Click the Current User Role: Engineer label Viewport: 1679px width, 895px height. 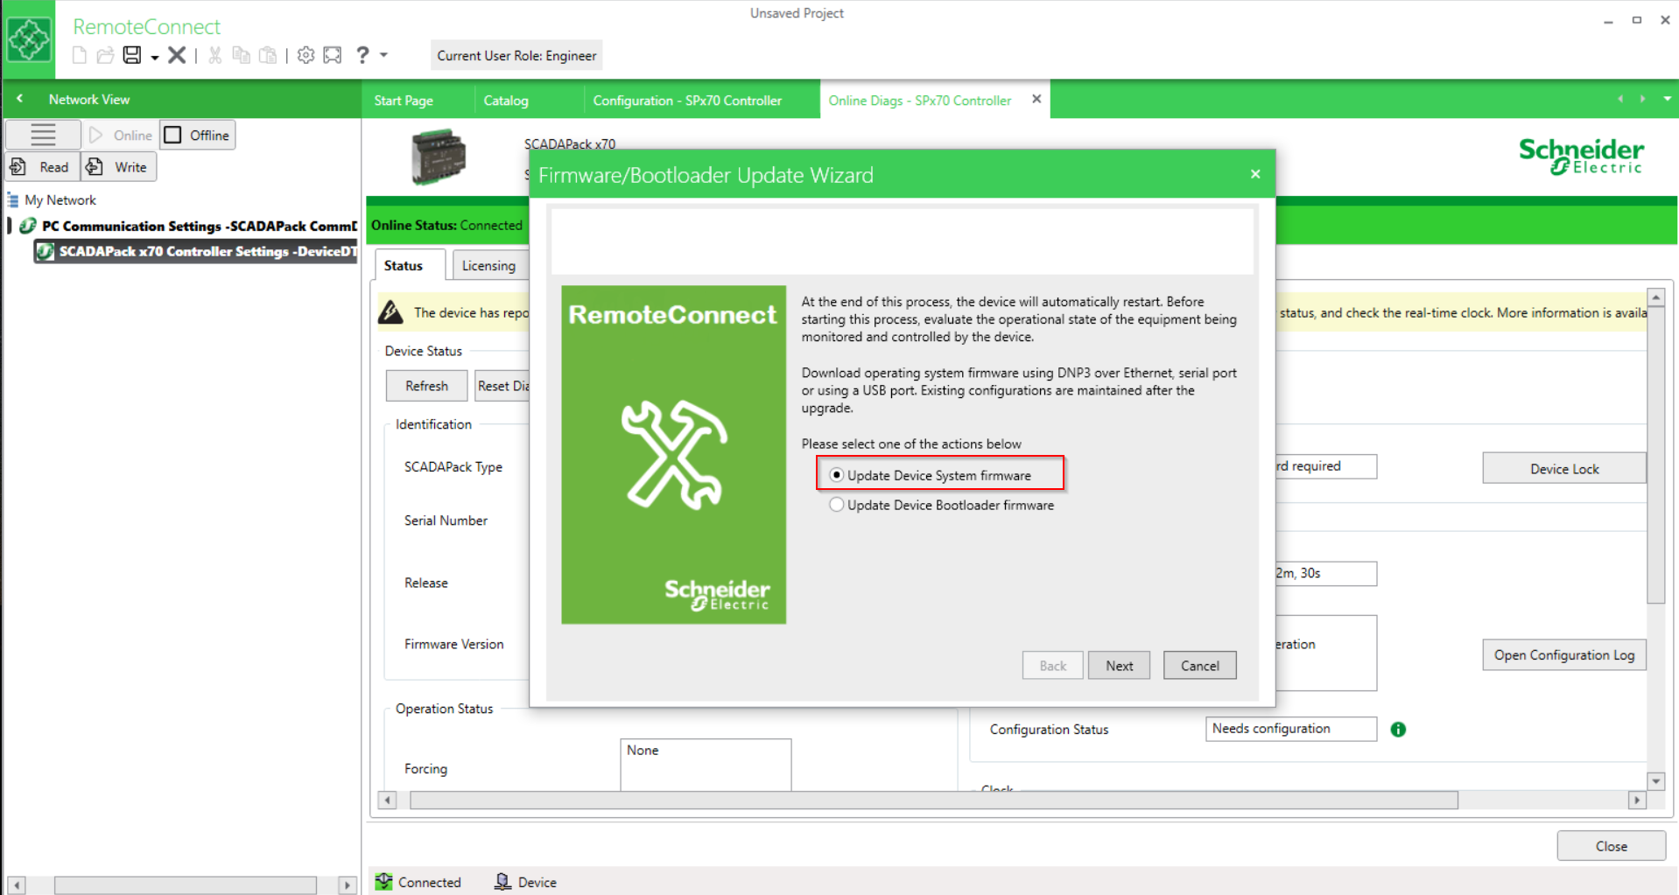coord(516,55)
